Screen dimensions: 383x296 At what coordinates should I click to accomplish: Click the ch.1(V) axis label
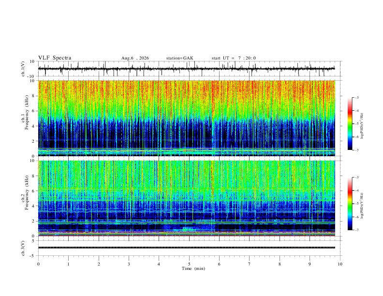click(23, 69)
